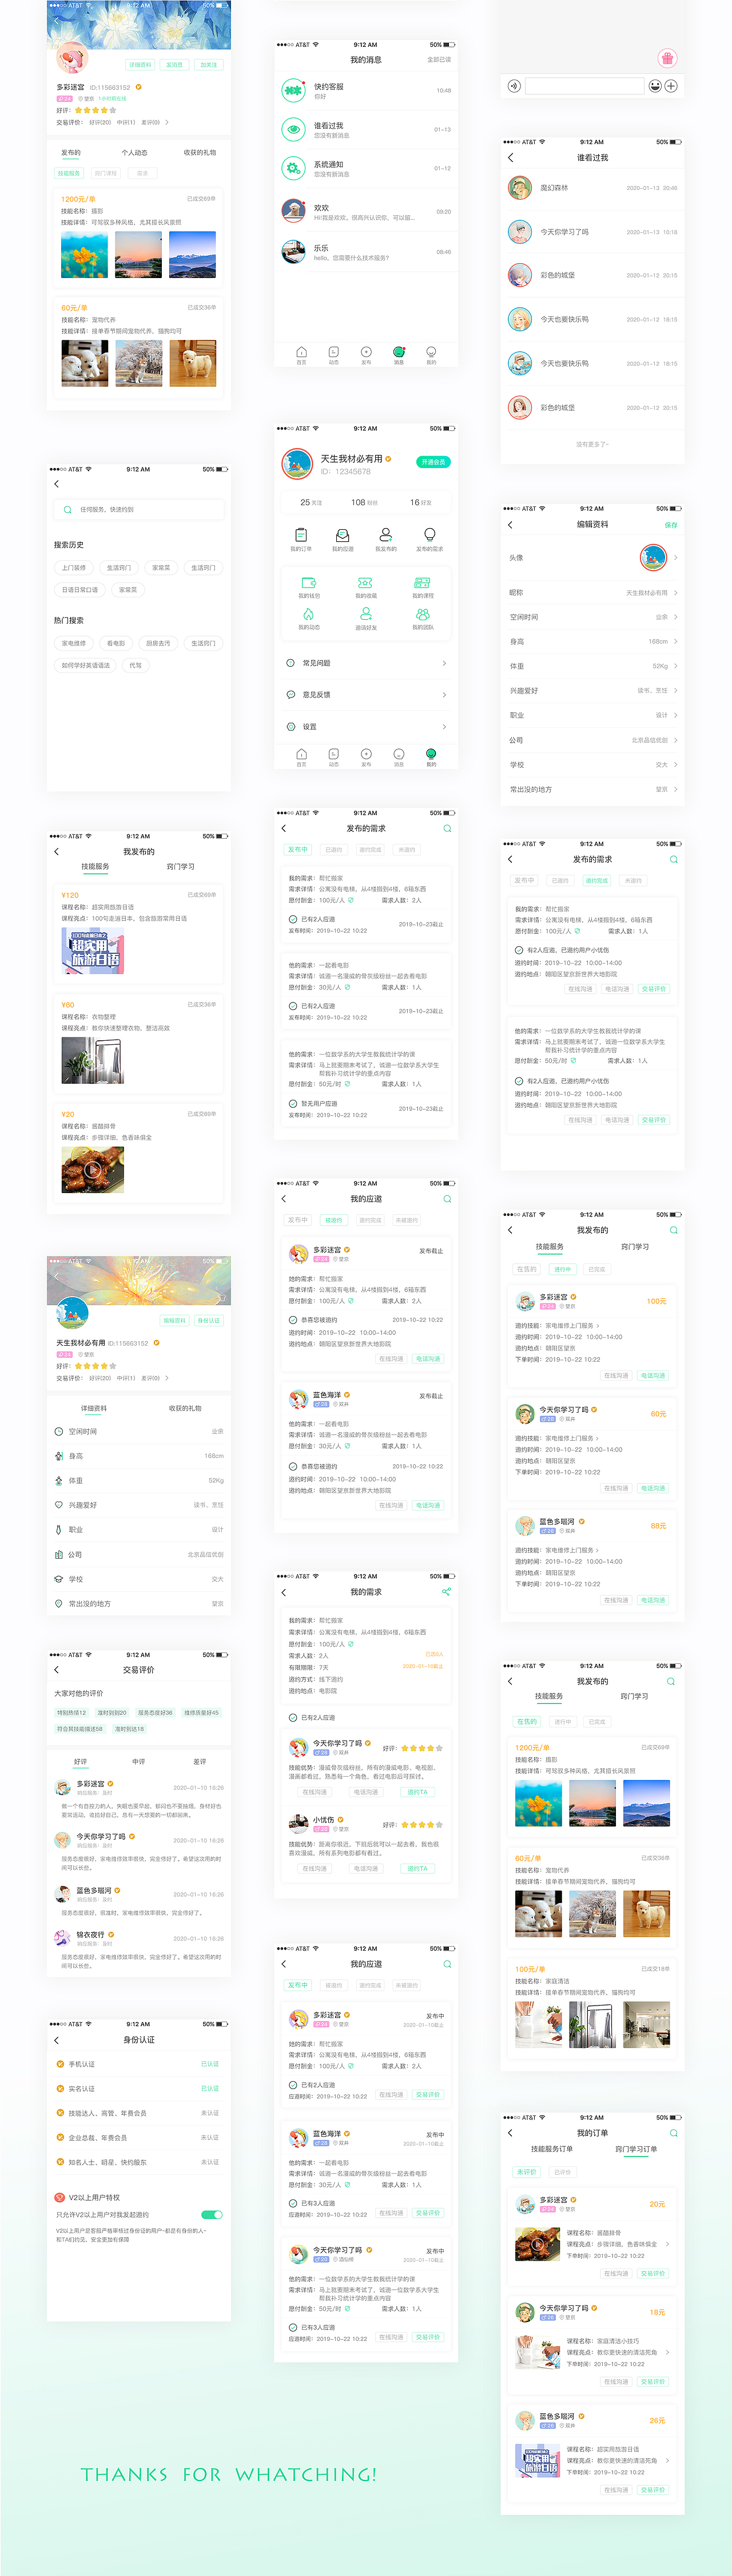The width and height of the screenshot is (732, 2576).
Task: Tap 108 粉丝 count on profile
Action: click(x=364, y=503)
